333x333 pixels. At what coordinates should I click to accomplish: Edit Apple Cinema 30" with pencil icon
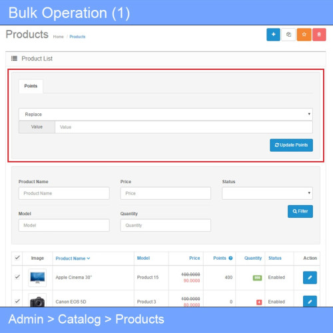tap(310, 278)
